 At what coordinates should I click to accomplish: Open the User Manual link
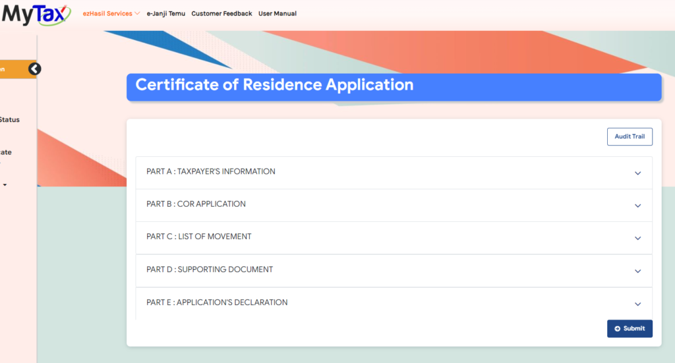(x=277, y=13)
